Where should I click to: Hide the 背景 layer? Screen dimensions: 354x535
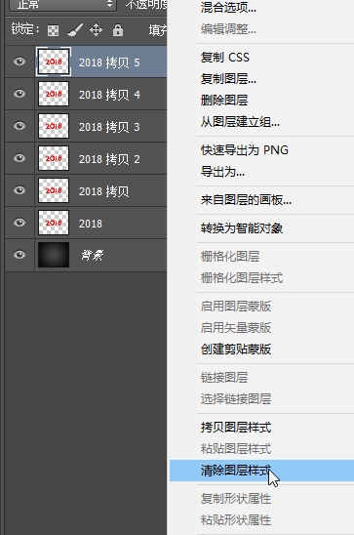point(20,255)
